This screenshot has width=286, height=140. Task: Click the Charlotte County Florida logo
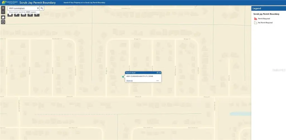click(x=9, y=3)
